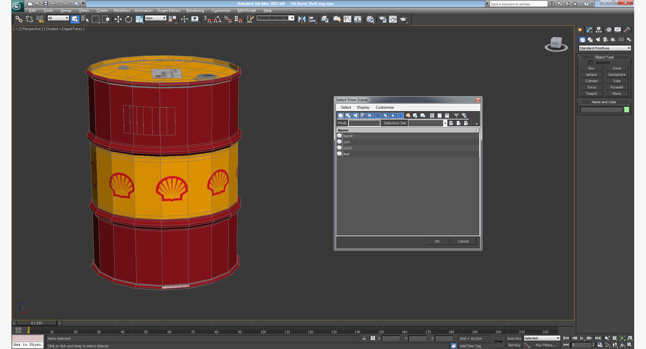Switch to Display command panel

coord(618,30)
